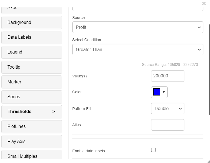The image size is (210, 163).
Task: Open the Play Axis tab
Action: (x=32, y=142)
